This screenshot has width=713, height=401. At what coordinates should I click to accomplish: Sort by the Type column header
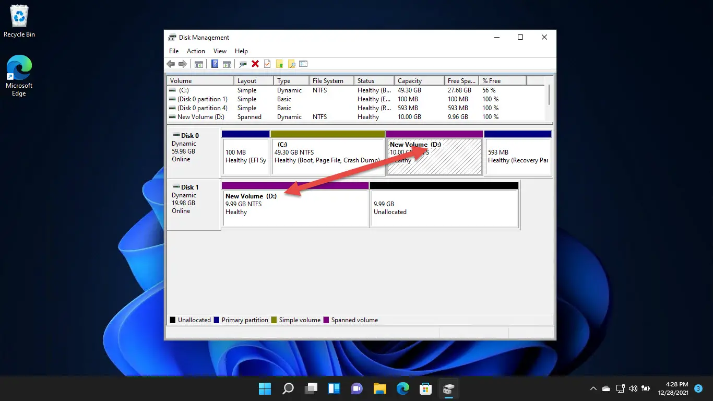(291, 81)
